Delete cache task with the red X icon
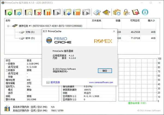164x115 pixels. click(x=38, y=12)
